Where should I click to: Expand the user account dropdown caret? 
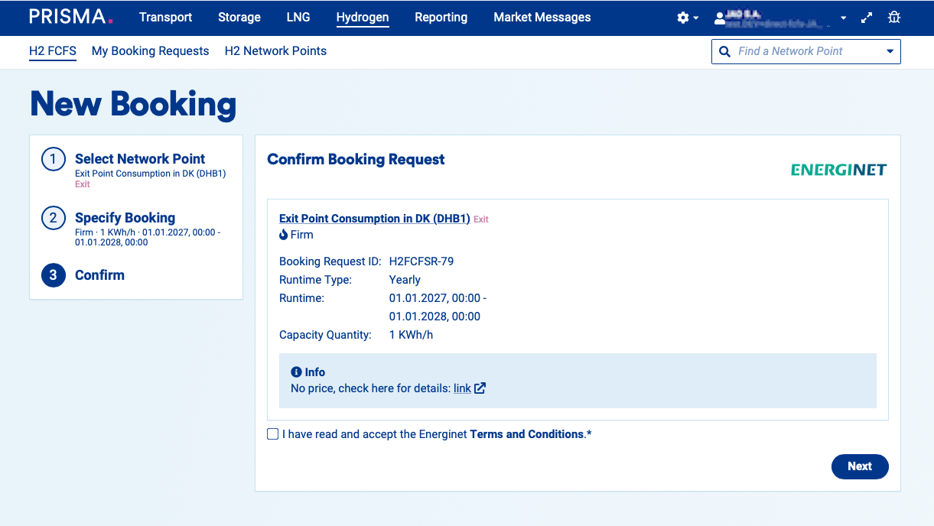pos(843,18)
